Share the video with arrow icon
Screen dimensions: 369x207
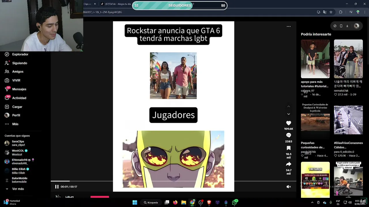pyautogui.click(x=289, y=164)
